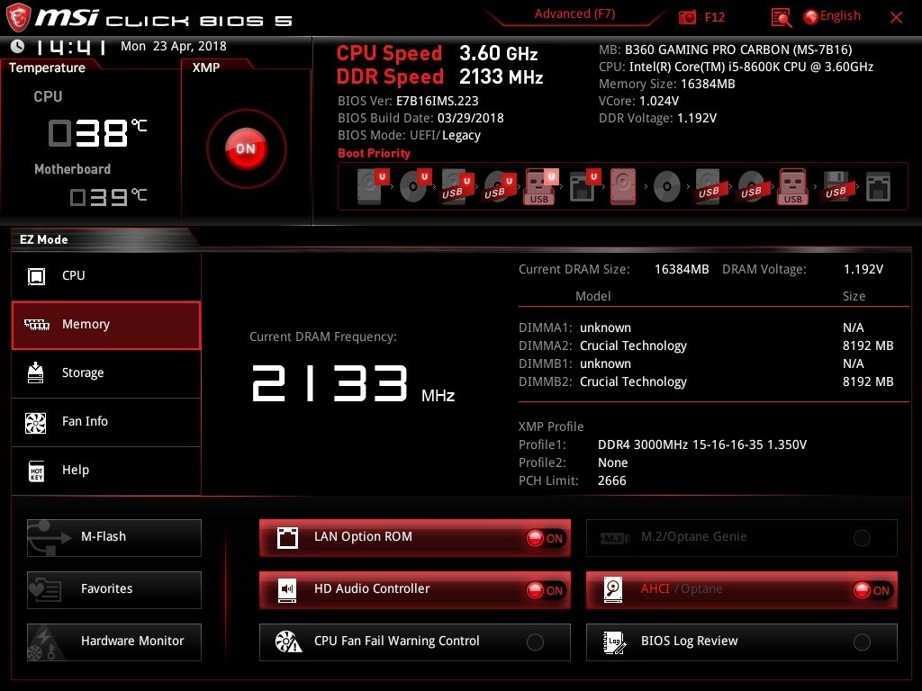Select the Memory tab
The width and height of the screenshot is (922, 691).
pos(106,325)
